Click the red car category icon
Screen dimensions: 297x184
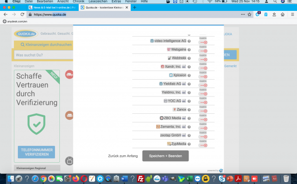coord(69,74)
